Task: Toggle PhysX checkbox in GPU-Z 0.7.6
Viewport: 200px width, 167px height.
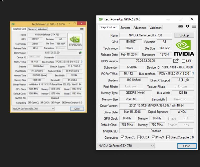Action: pos(53,103)
